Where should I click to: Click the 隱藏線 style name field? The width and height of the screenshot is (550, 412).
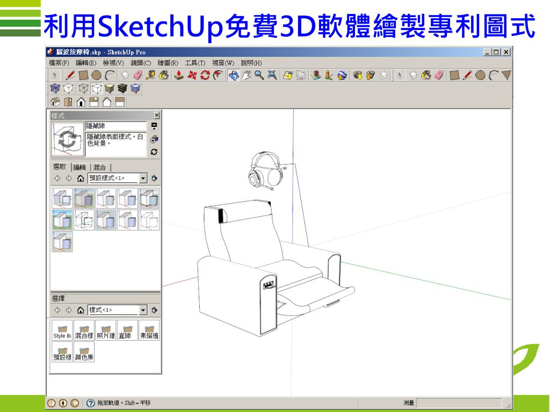point(116,126)
